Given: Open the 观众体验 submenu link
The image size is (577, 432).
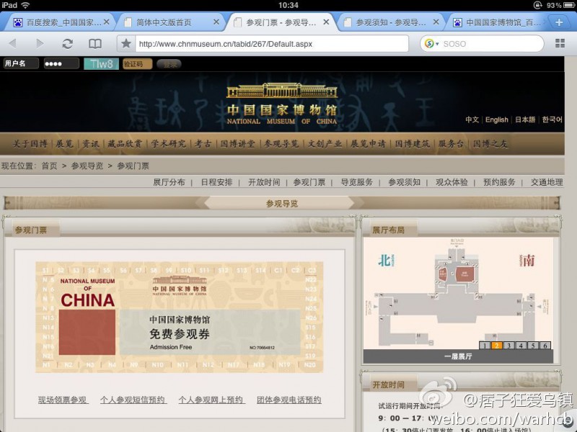Looking at the screenshot, I should click(452, 182).
